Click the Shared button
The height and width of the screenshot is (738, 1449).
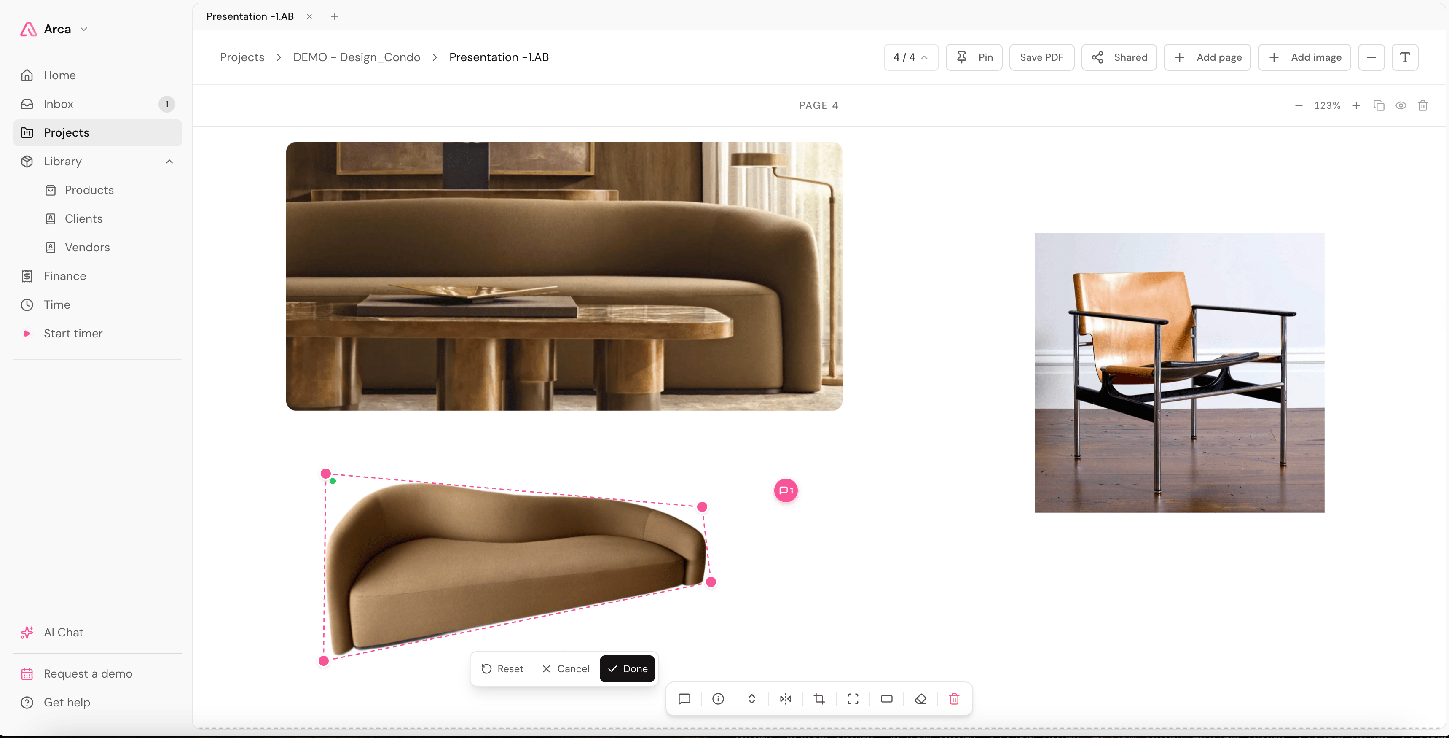tap(1119, 57)
